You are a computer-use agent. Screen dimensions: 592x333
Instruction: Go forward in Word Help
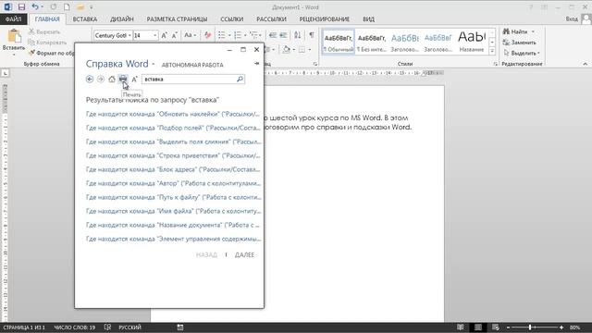coord(101,79)
